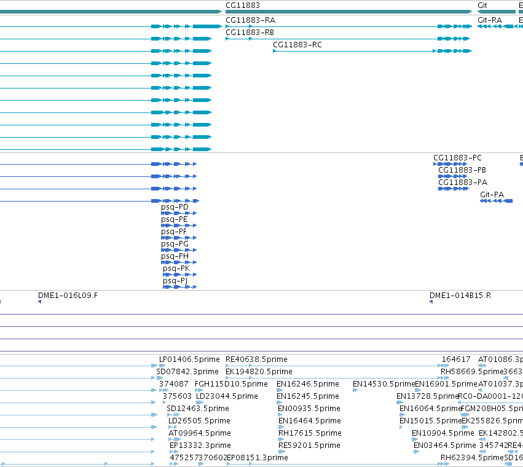Open EST AT09964.5prime
The width and height of the screenshot is (523, 467).
click(200, 433)
